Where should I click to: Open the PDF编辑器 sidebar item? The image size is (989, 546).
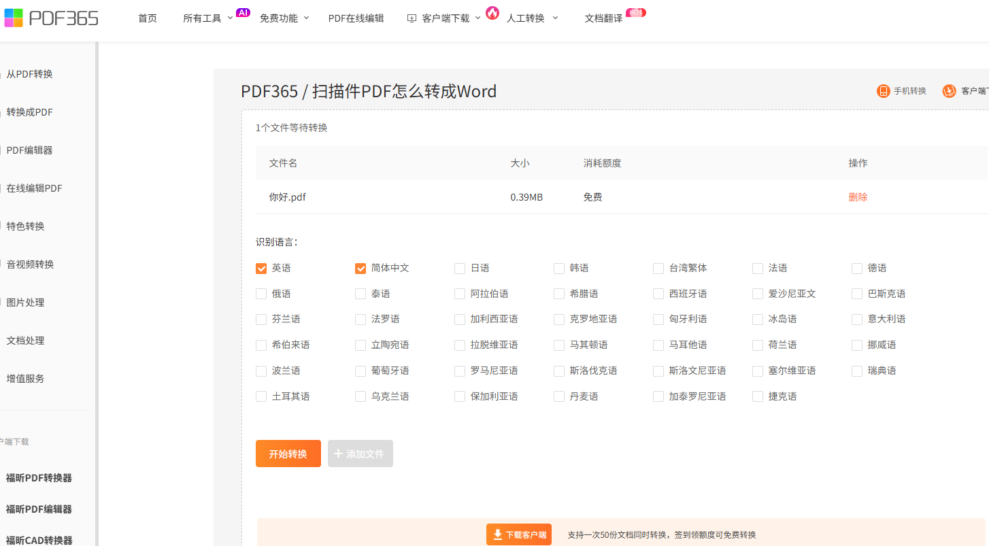(x=29, y=150)
